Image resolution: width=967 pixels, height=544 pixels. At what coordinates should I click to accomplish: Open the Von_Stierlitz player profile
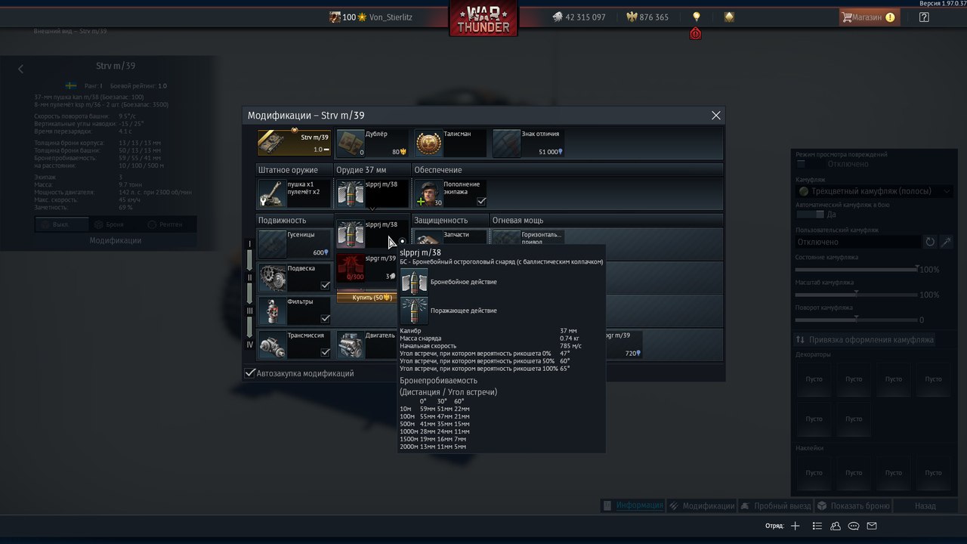(x=391, y=17)
